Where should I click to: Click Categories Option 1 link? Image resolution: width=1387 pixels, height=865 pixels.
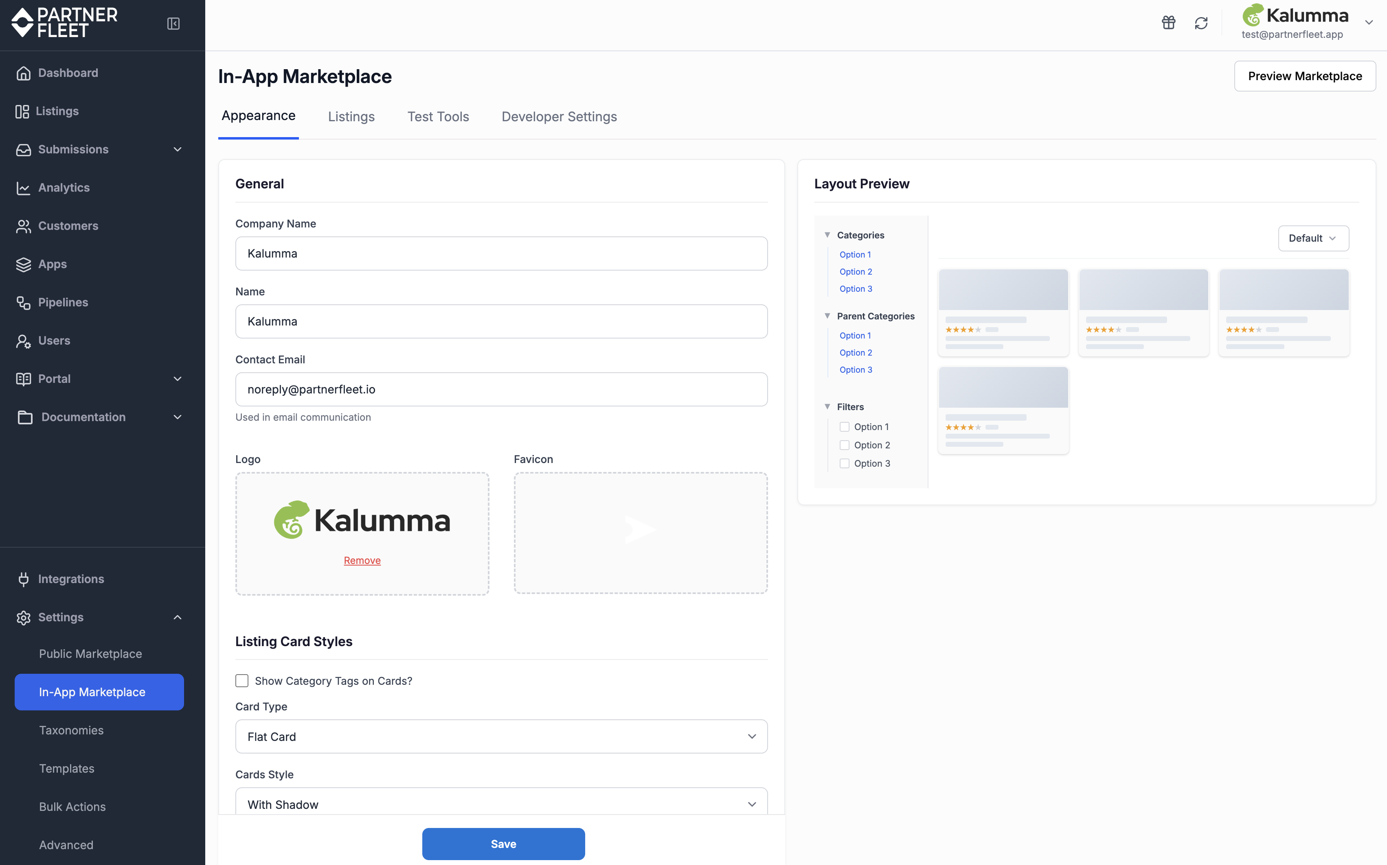pyautogui.click(x=855, y=255)
